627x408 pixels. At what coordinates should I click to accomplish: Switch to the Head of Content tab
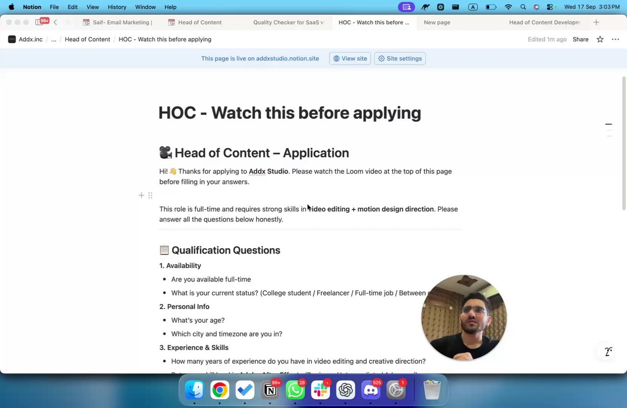tap(195, 22)
